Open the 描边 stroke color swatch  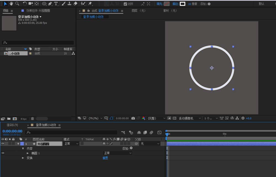(x=182, y=4)
